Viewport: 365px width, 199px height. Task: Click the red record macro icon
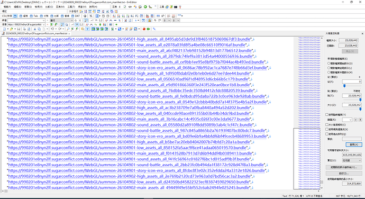144,29
